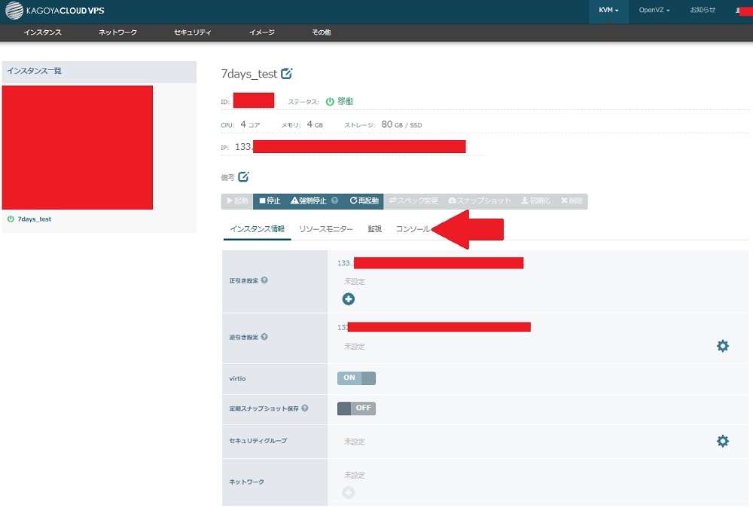Open the セキュリティ navigation menu
This screenshot has width=753, height=508.
point(192,33)
